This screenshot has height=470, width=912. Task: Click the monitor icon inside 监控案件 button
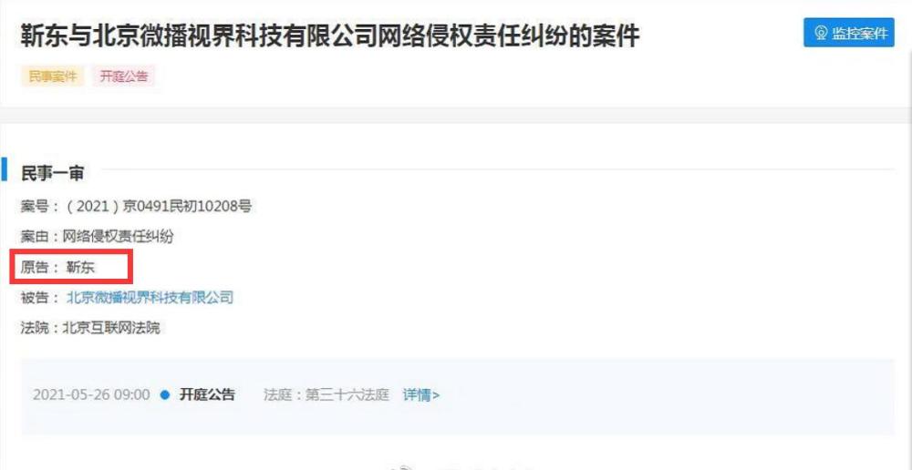821,33
